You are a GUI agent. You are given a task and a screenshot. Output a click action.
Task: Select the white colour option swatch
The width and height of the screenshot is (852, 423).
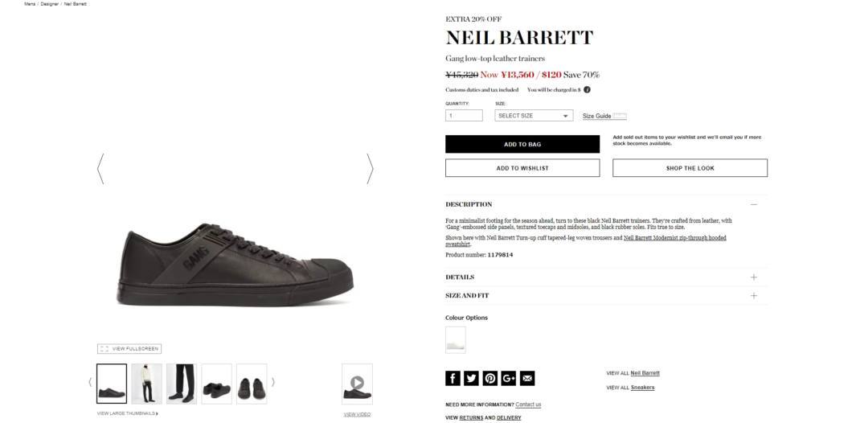pyautogui.click(x=456, y=340)
